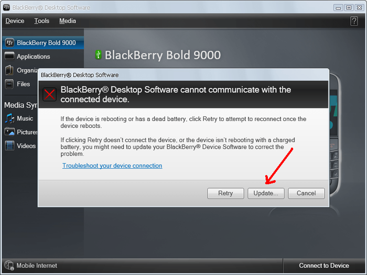Click the Pictures icon in Media Sync
Viewport: 367px width, 275px height.
coord(9,132)
